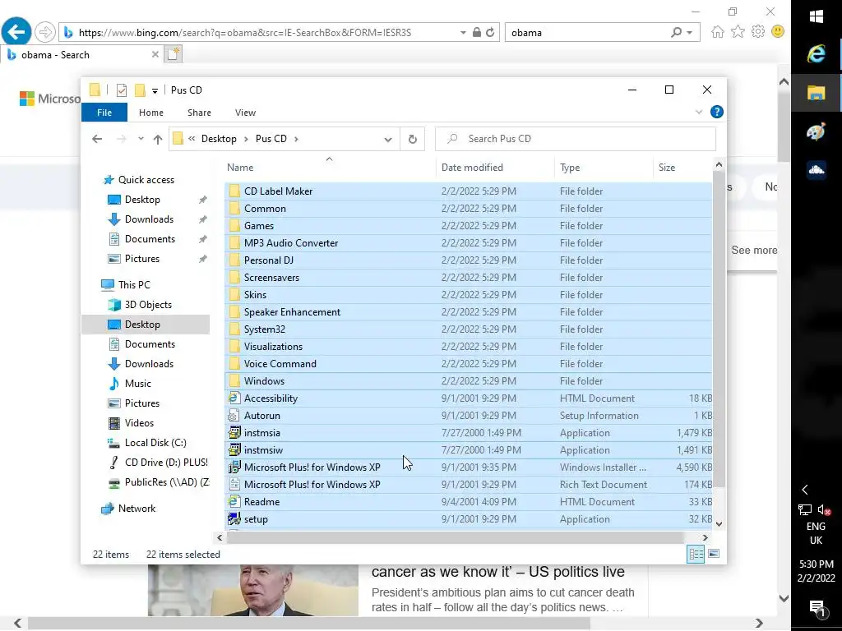Select the Games folder

click(x=259, y=226)
